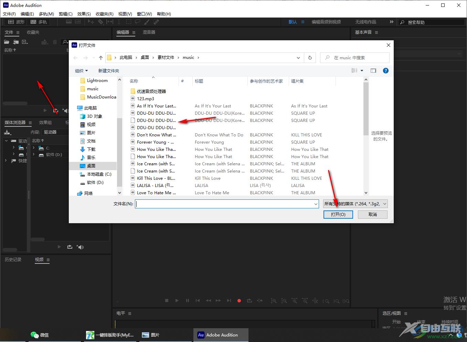
Task: Select the Default workspace
Action: (293, 22)
